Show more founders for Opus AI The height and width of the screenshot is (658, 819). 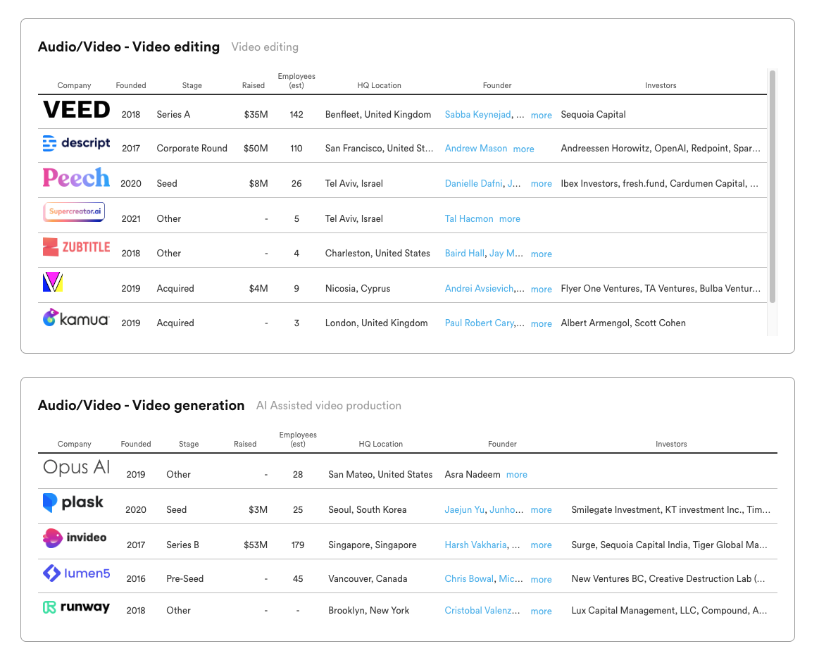pos(516,475)
